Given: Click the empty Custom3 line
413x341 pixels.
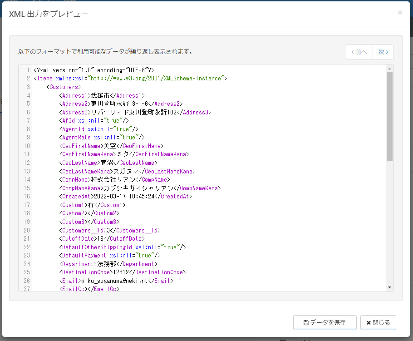Looking at the screenshot, I should [x=89, y=222].
